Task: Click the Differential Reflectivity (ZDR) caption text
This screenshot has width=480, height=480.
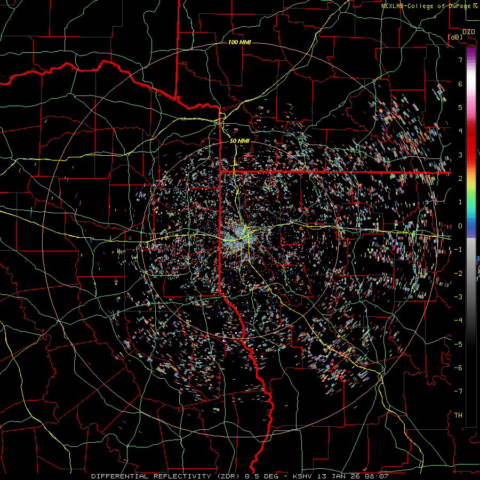Action: pos(166,476)
